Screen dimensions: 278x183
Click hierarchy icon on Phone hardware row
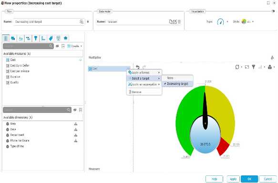tap(76, 141)
